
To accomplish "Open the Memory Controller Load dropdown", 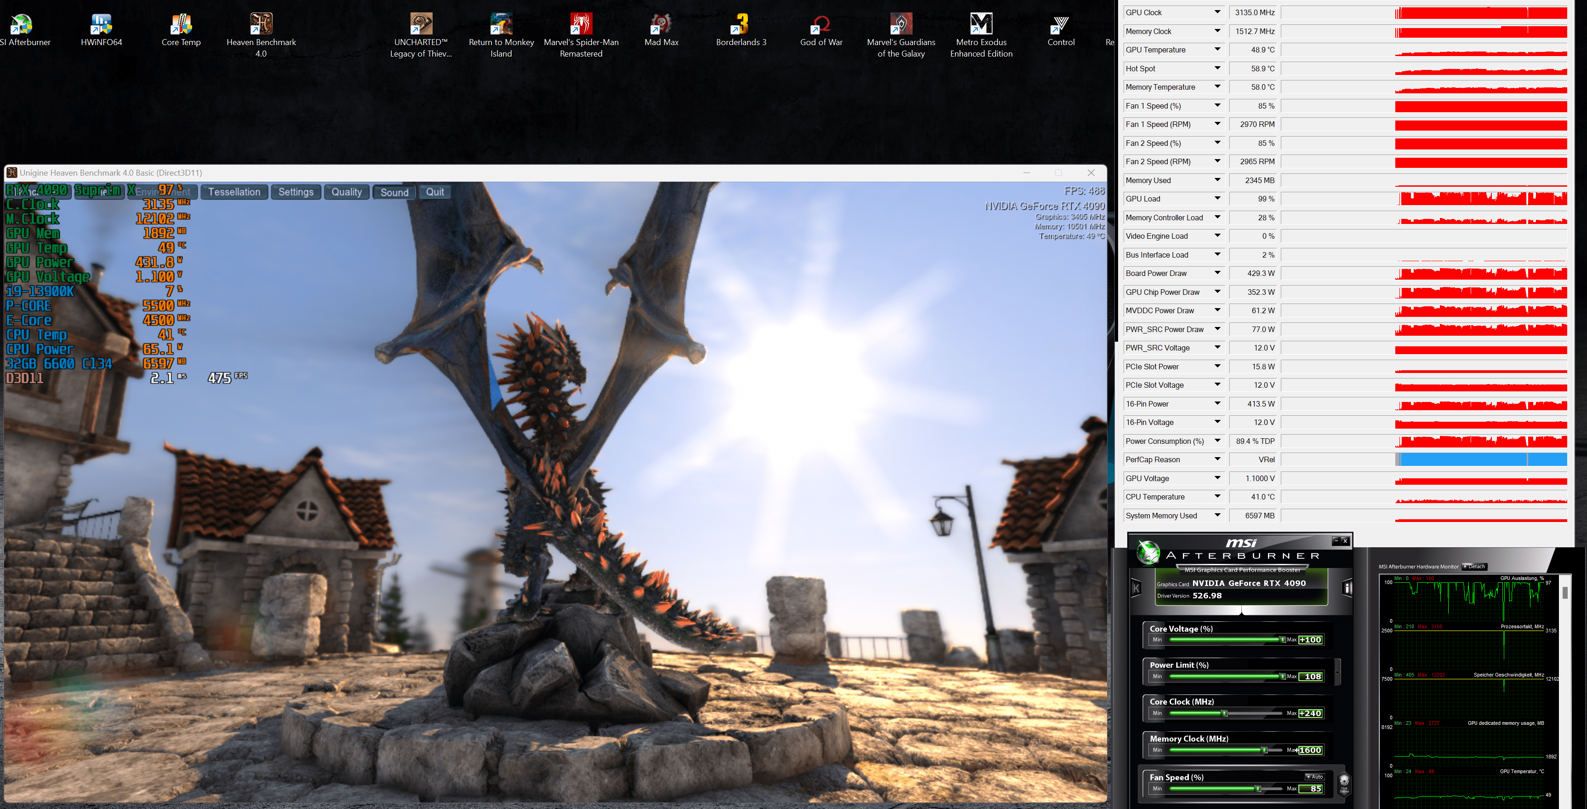I will tap(1217, 217).
